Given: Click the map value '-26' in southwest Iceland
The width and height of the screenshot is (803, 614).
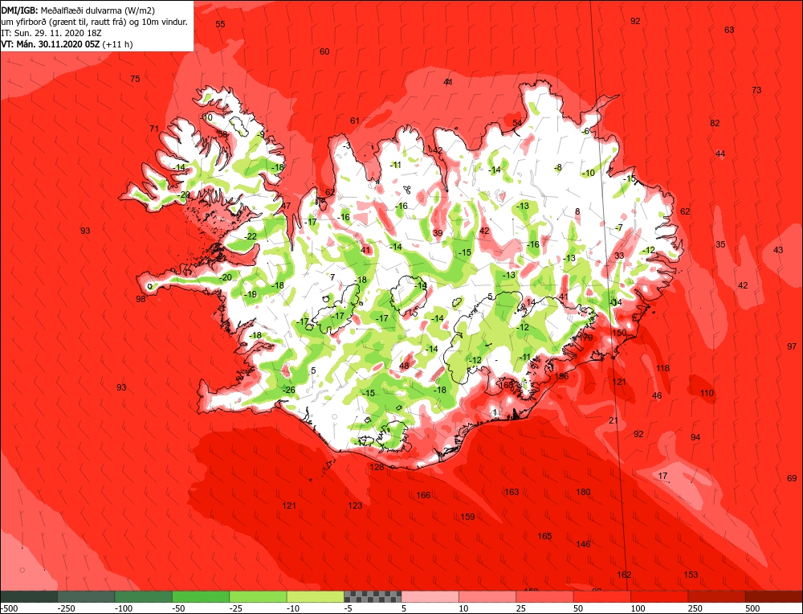Looking at the screenshot, I should [x=289, y=390].
